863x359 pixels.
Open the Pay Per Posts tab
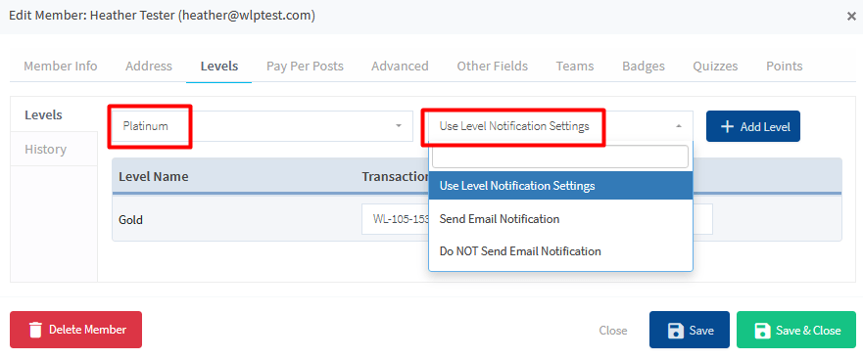click(305, 66)
